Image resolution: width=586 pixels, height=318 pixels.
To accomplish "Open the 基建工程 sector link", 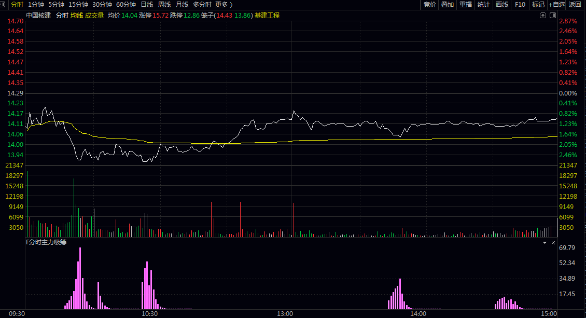I will point(267,16).
